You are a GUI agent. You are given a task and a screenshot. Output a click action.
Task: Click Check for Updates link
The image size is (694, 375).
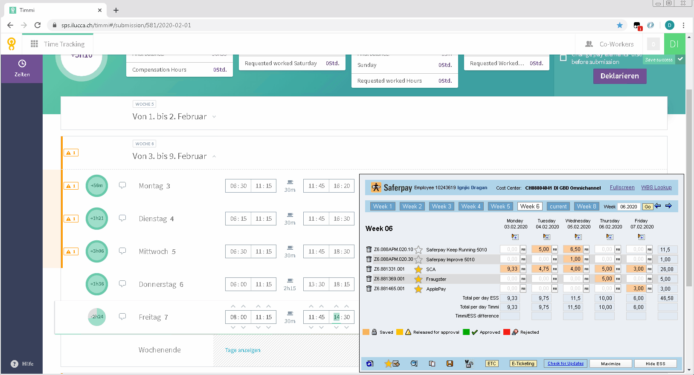pyautogui.click(x=566, y=363)
